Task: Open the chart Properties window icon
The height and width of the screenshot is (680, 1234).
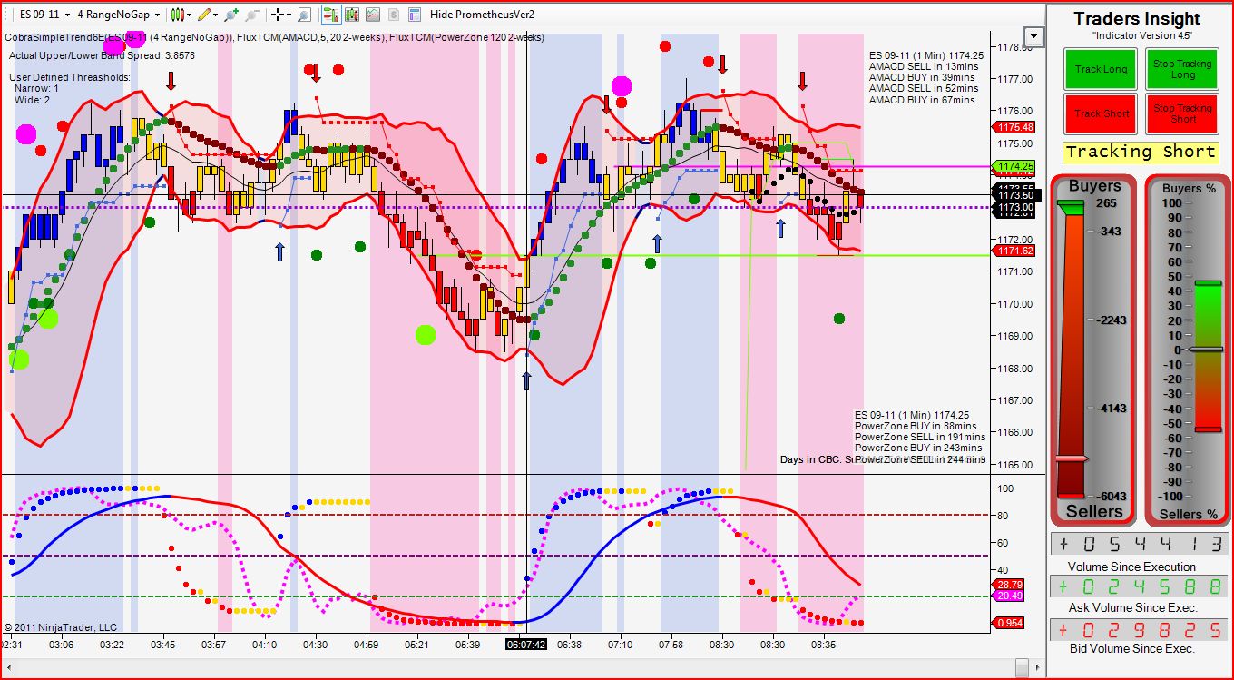Action: coord(415,15)
